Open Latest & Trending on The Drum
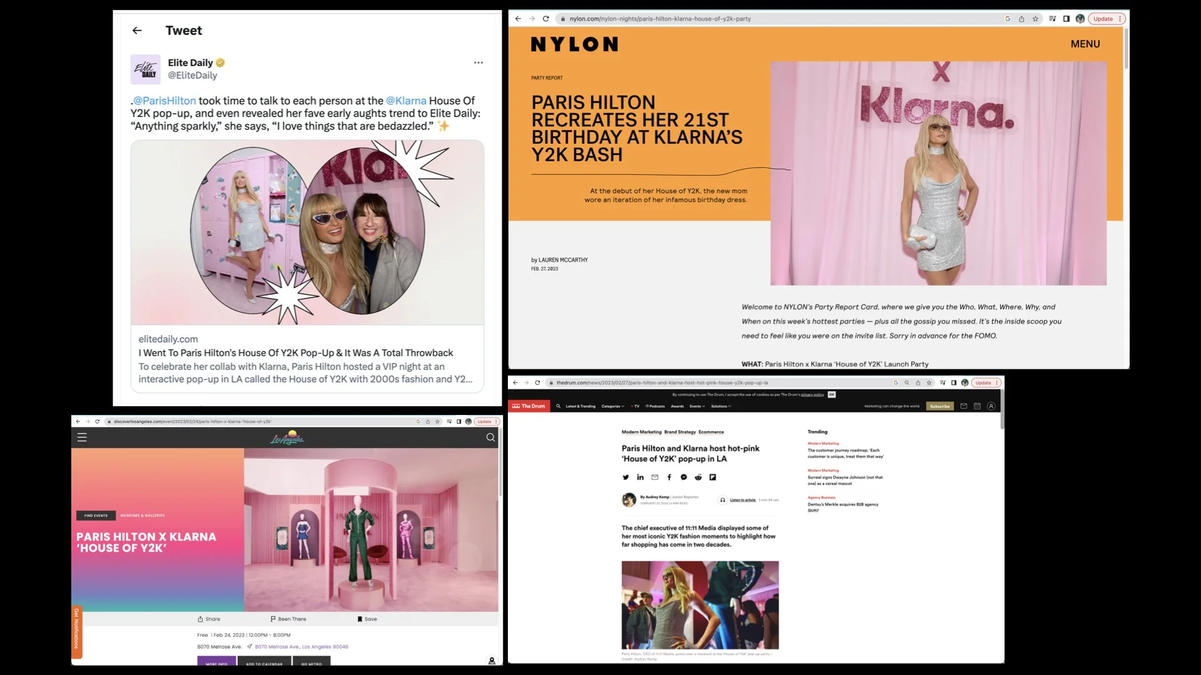1201x675 pixels. click(580, 406)
